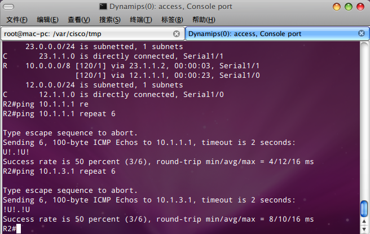Screen dimensions: 370x234
Task: Click the blue vertical scrollbar thumb
Action: pyautogui.click(x=364, y=208)
